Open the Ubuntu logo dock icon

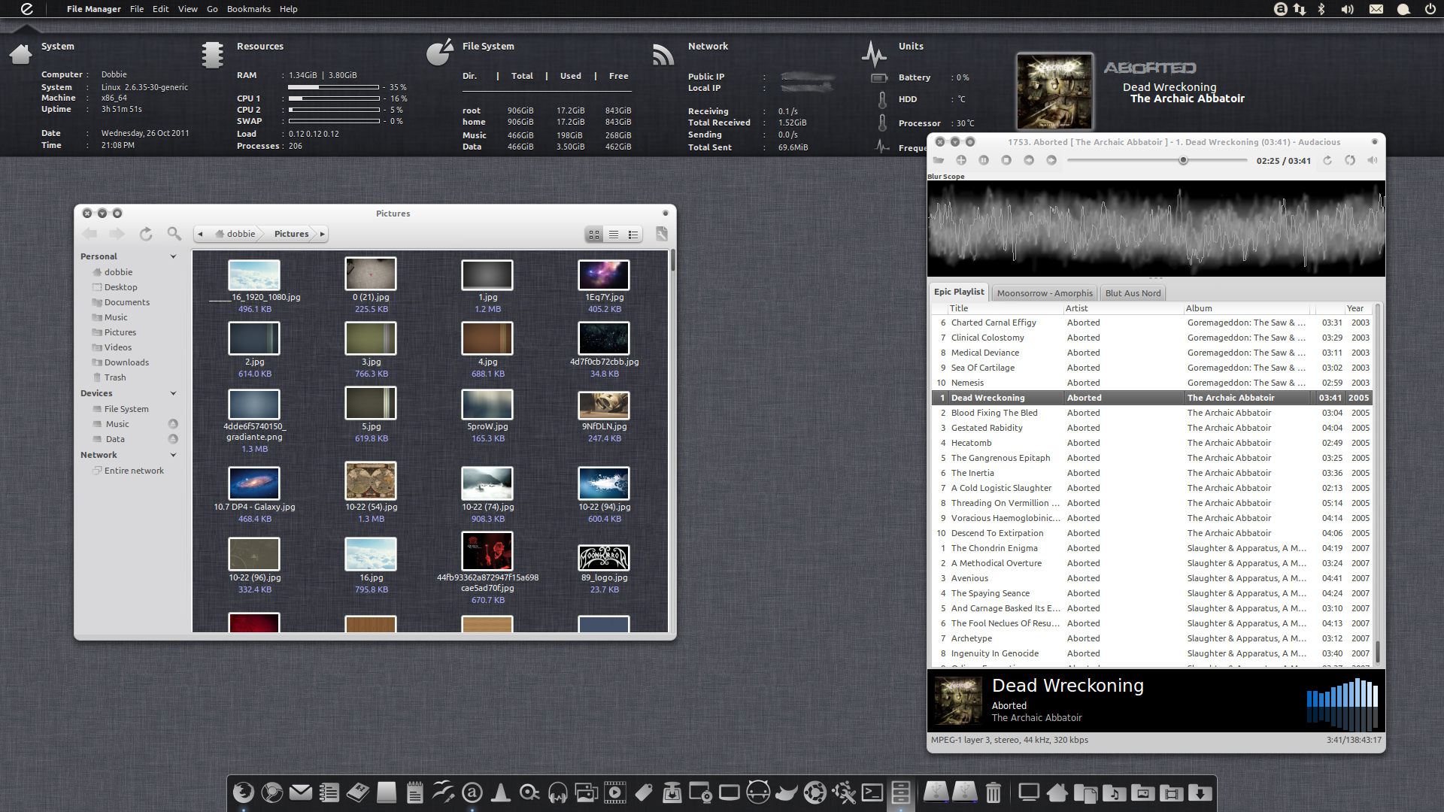815,792
